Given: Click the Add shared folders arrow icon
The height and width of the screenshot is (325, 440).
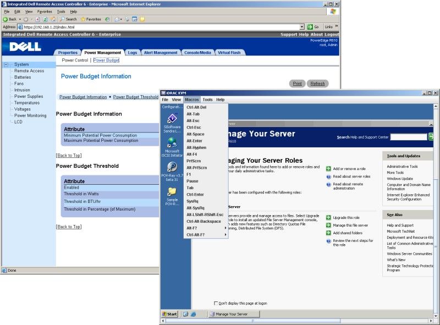Looking at the screenshot, I should tap(328, 233).
